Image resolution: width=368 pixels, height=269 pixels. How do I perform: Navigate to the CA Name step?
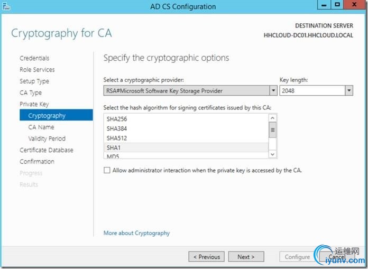point(41,127)
